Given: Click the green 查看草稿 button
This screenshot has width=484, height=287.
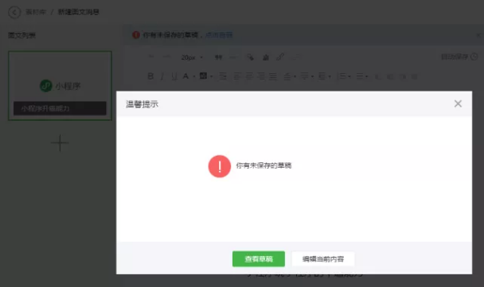Looking at the screenshot, I should (259, 258).
